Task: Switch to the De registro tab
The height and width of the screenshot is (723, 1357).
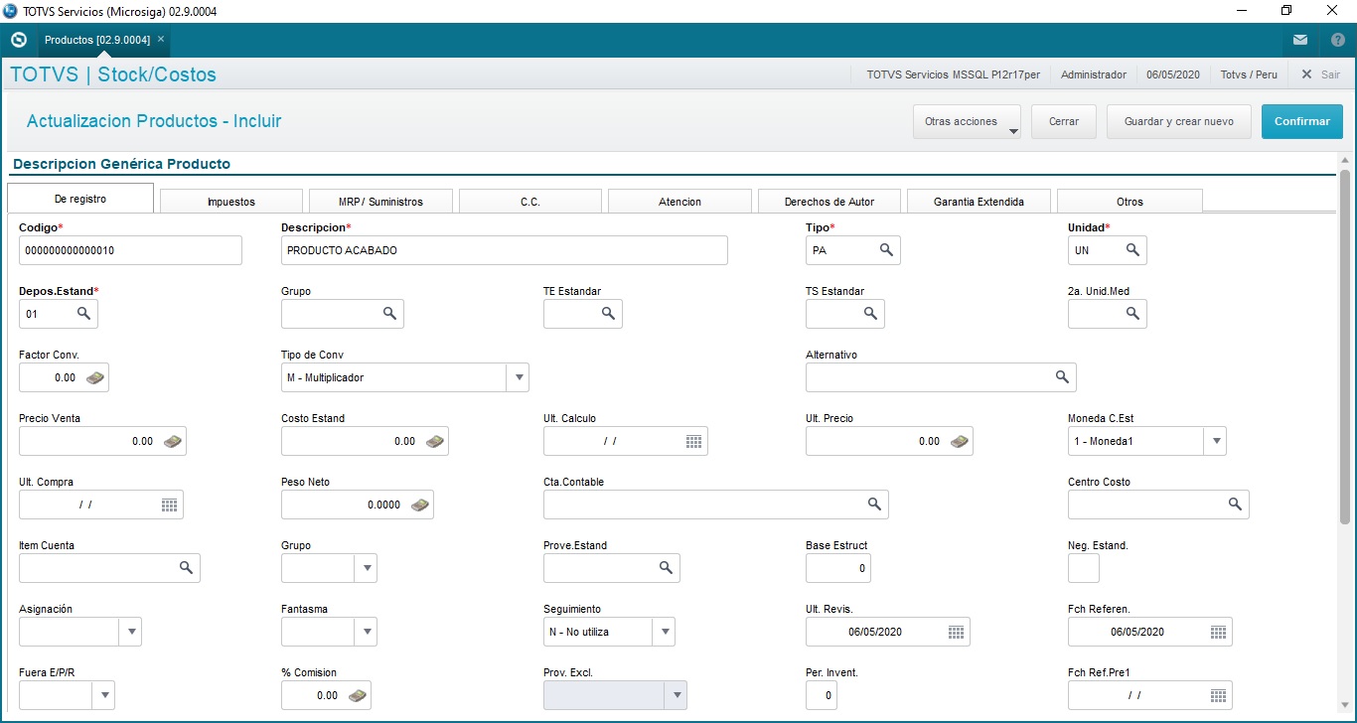Action: pyautogui.click(x=80, y=199)
